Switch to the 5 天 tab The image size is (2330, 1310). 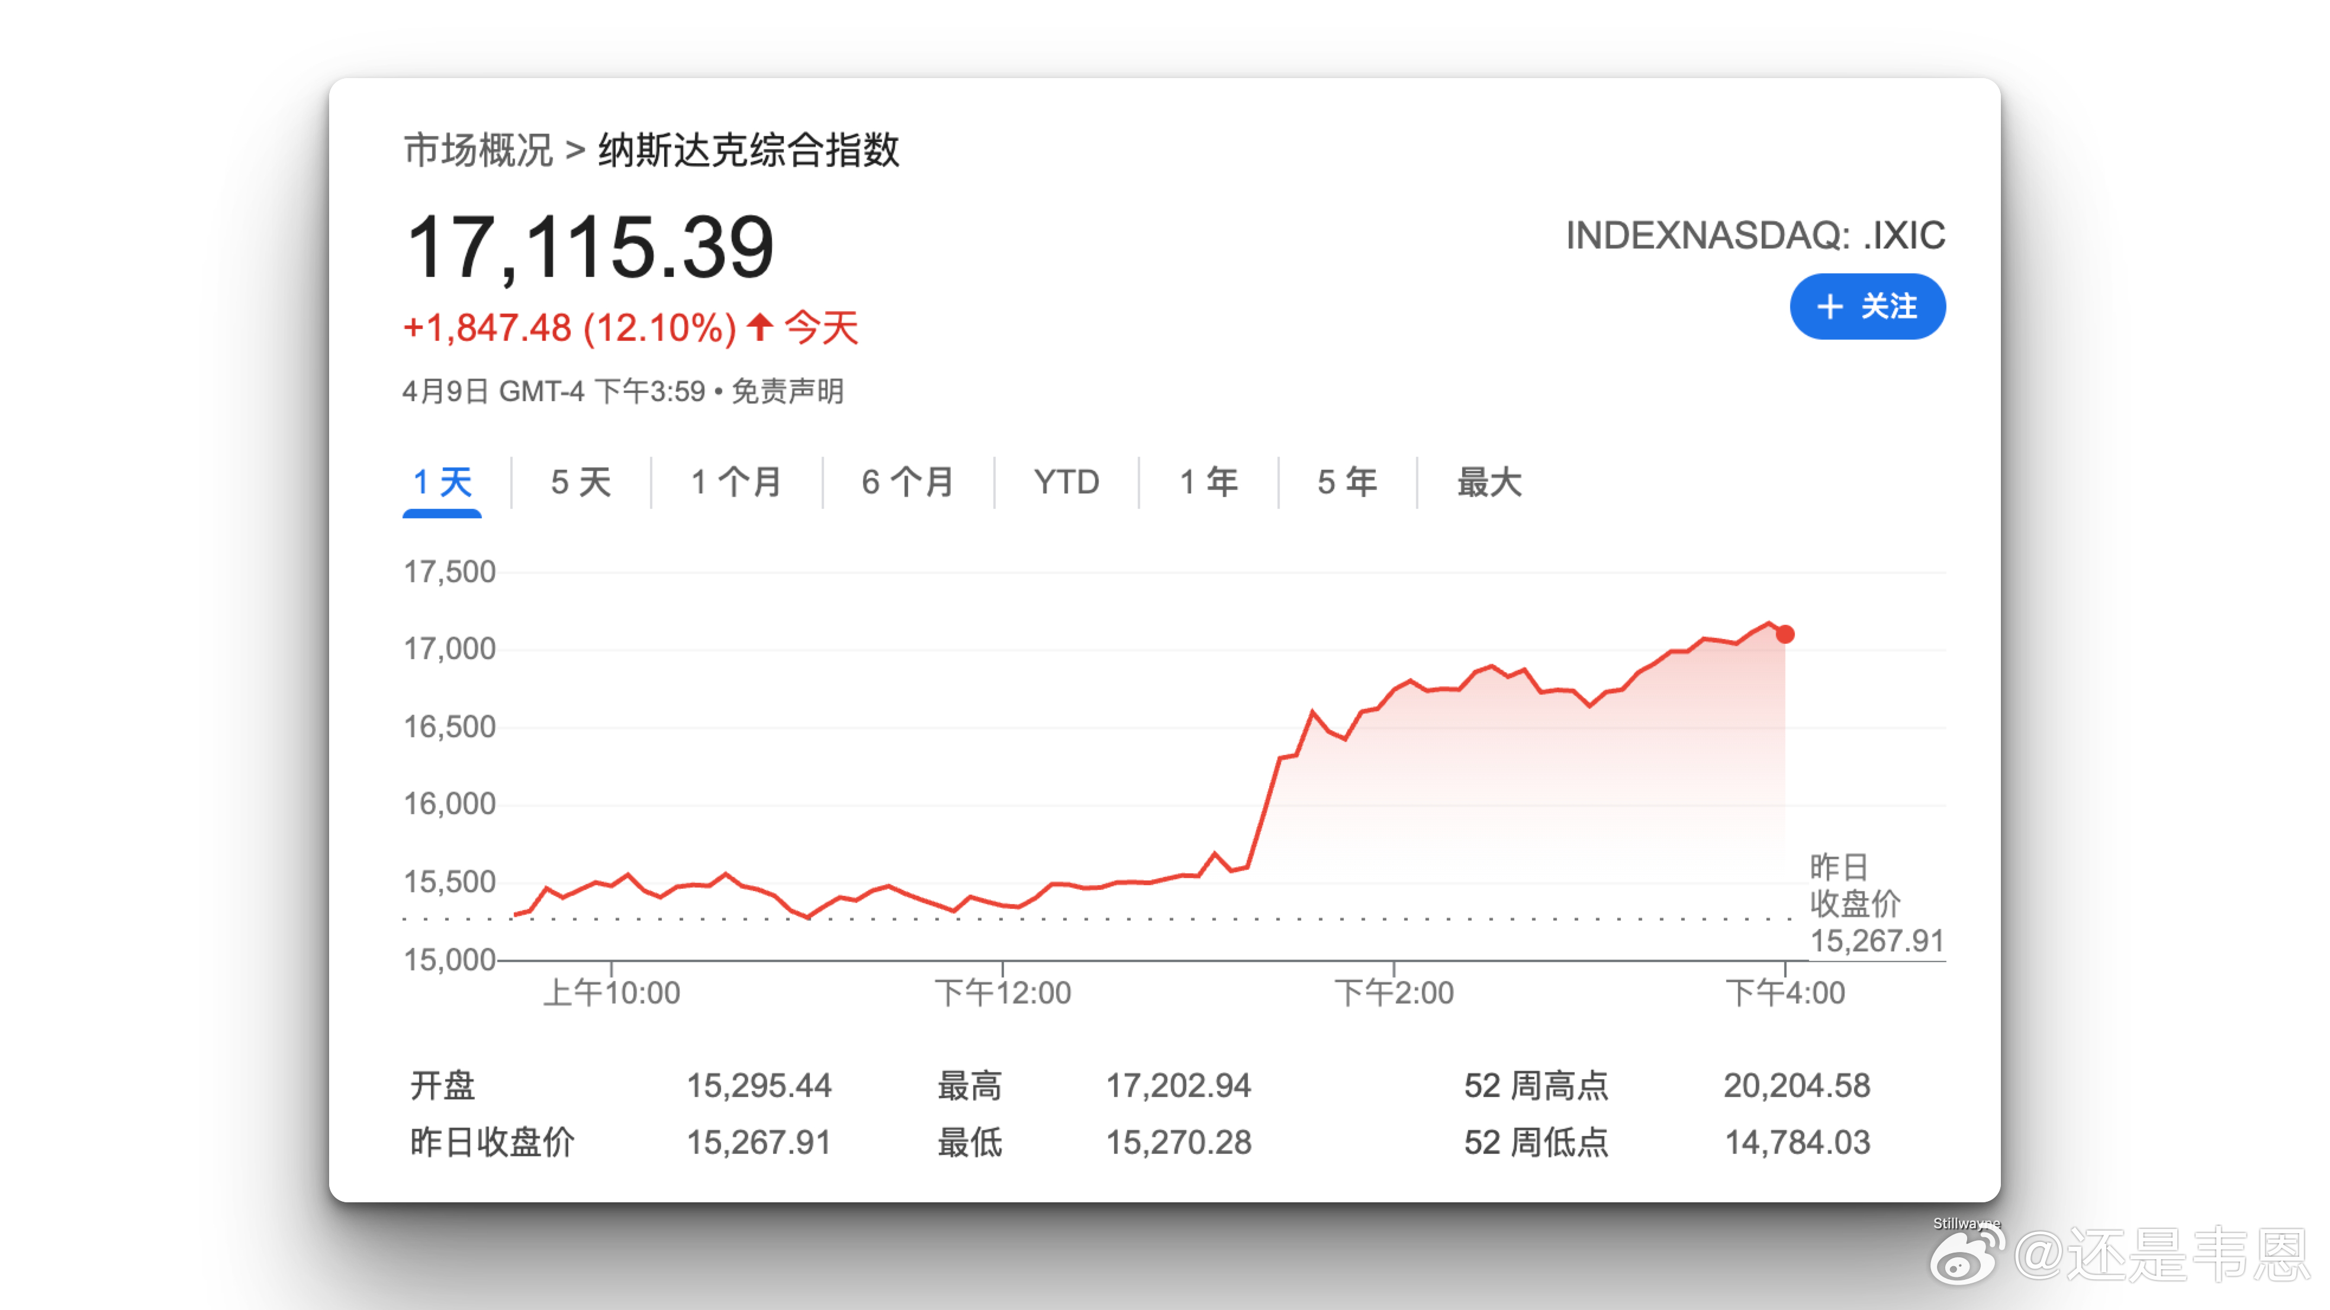coord(581,483)
